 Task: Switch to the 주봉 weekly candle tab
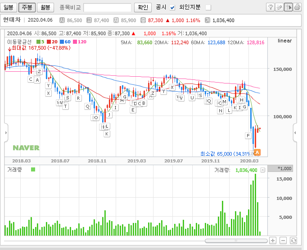(27, 8)
